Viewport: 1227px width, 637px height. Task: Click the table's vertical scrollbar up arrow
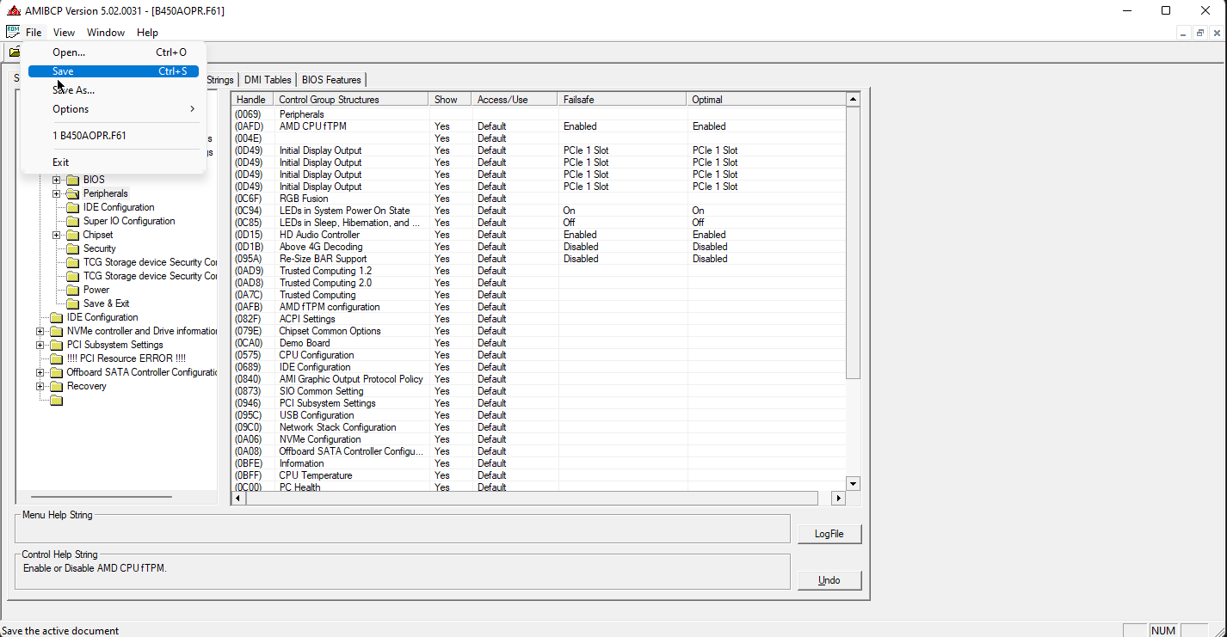coord(854,100)
